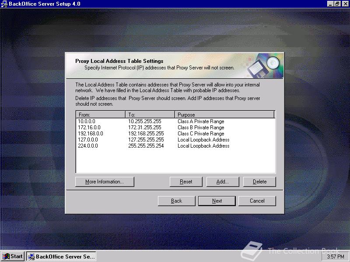Open the Add address dialog

pyautogui.click(x=223, y=182)
